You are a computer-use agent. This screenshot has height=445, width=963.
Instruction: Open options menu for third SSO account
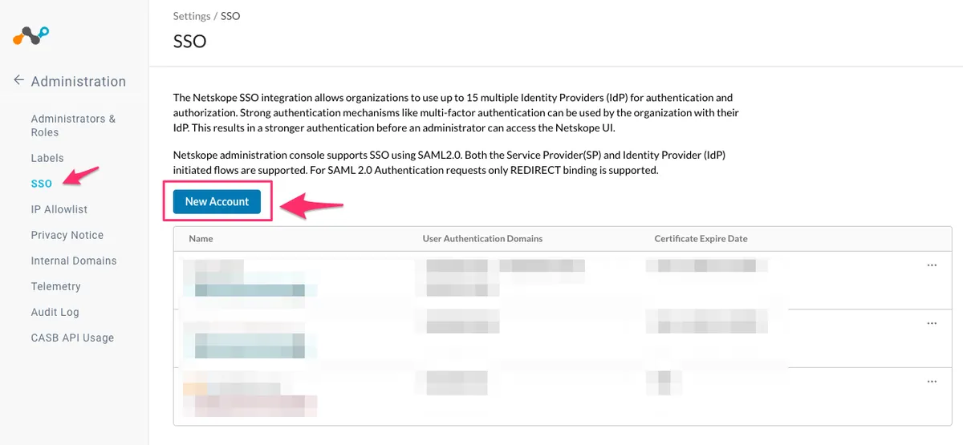[x=932, y=382]
